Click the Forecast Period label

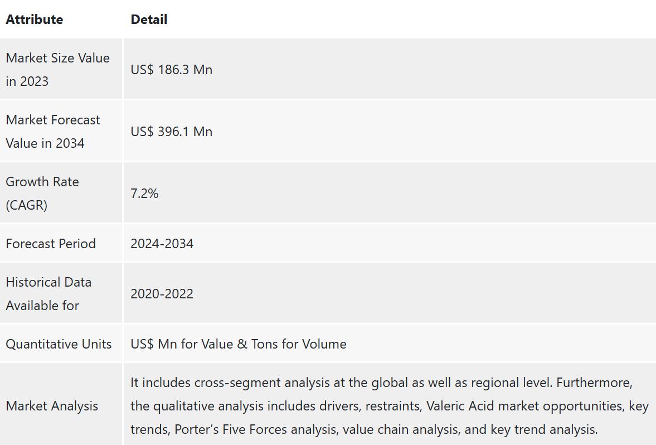point(51,244)
